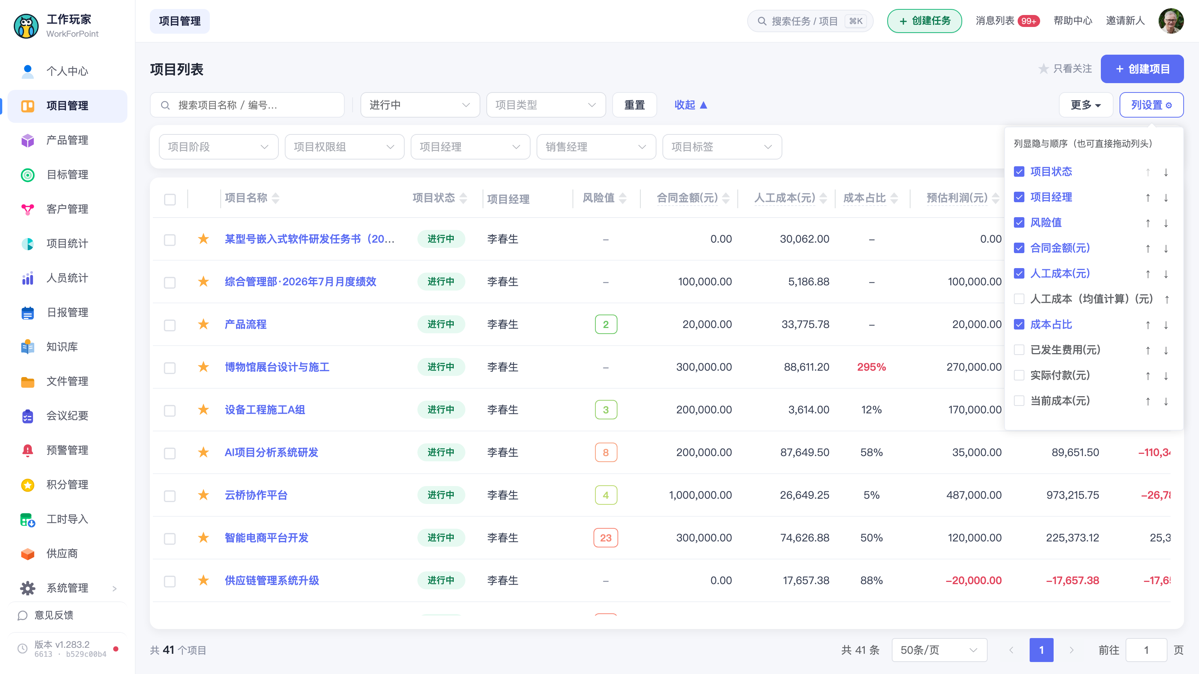Open 预警管理 alarm bell icon
The height and width of the screenshot is (674, 1199).
27,450
